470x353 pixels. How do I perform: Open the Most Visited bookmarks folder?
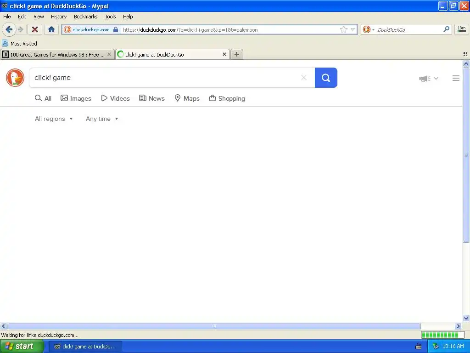19,44
